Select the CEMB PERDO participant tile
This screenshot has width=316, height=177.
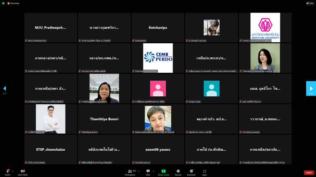[158, 58]
